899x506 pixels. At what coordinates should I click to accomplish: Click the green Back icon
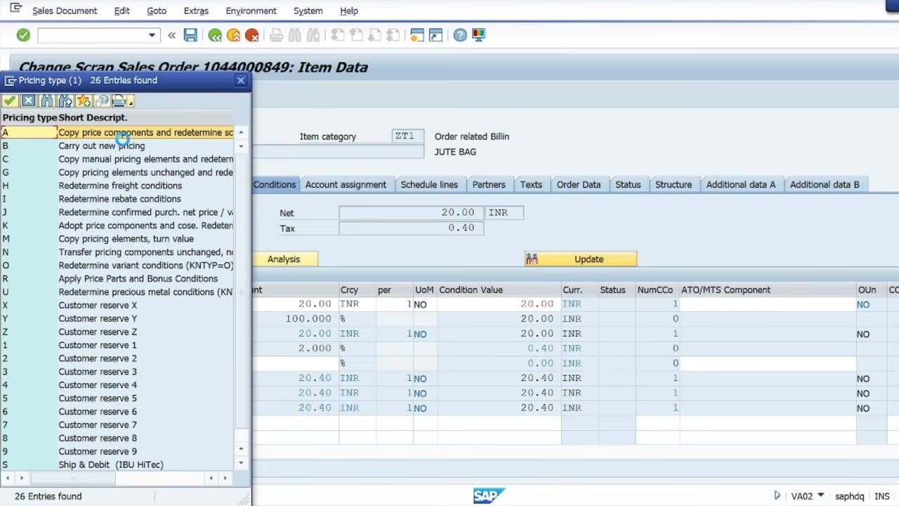click(x=215, y=35)
